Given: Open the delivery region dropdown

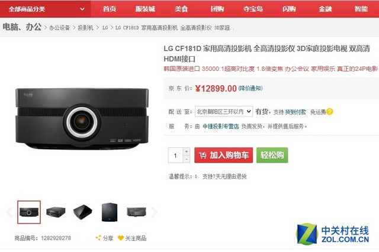Looking at the screenshot, I should [224, 112].
